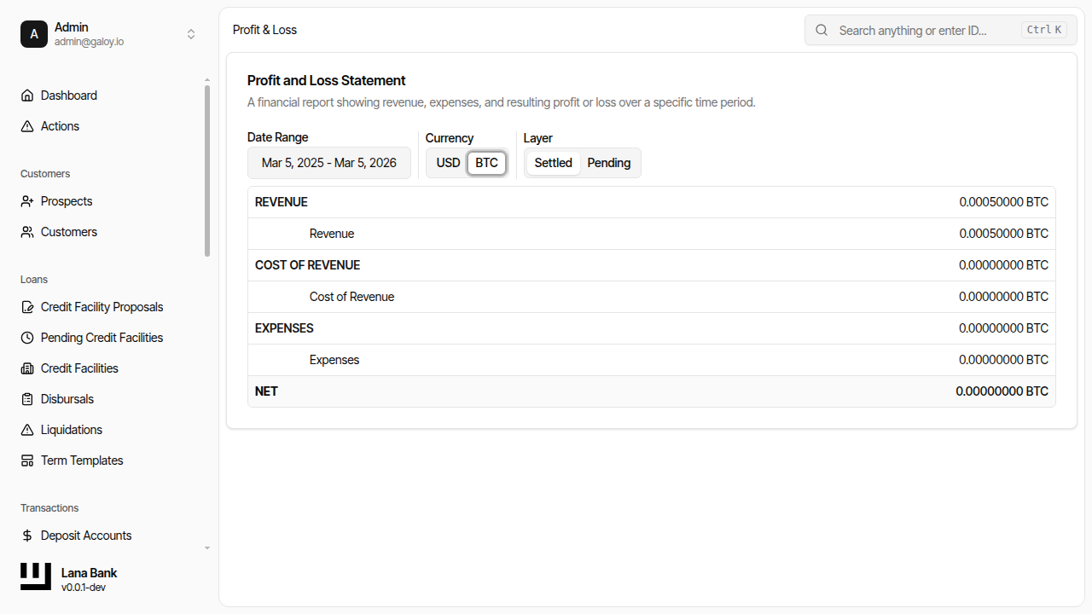Click the Actions warning triangle icon
This screenshot has width=1092, height=614.
27,126
